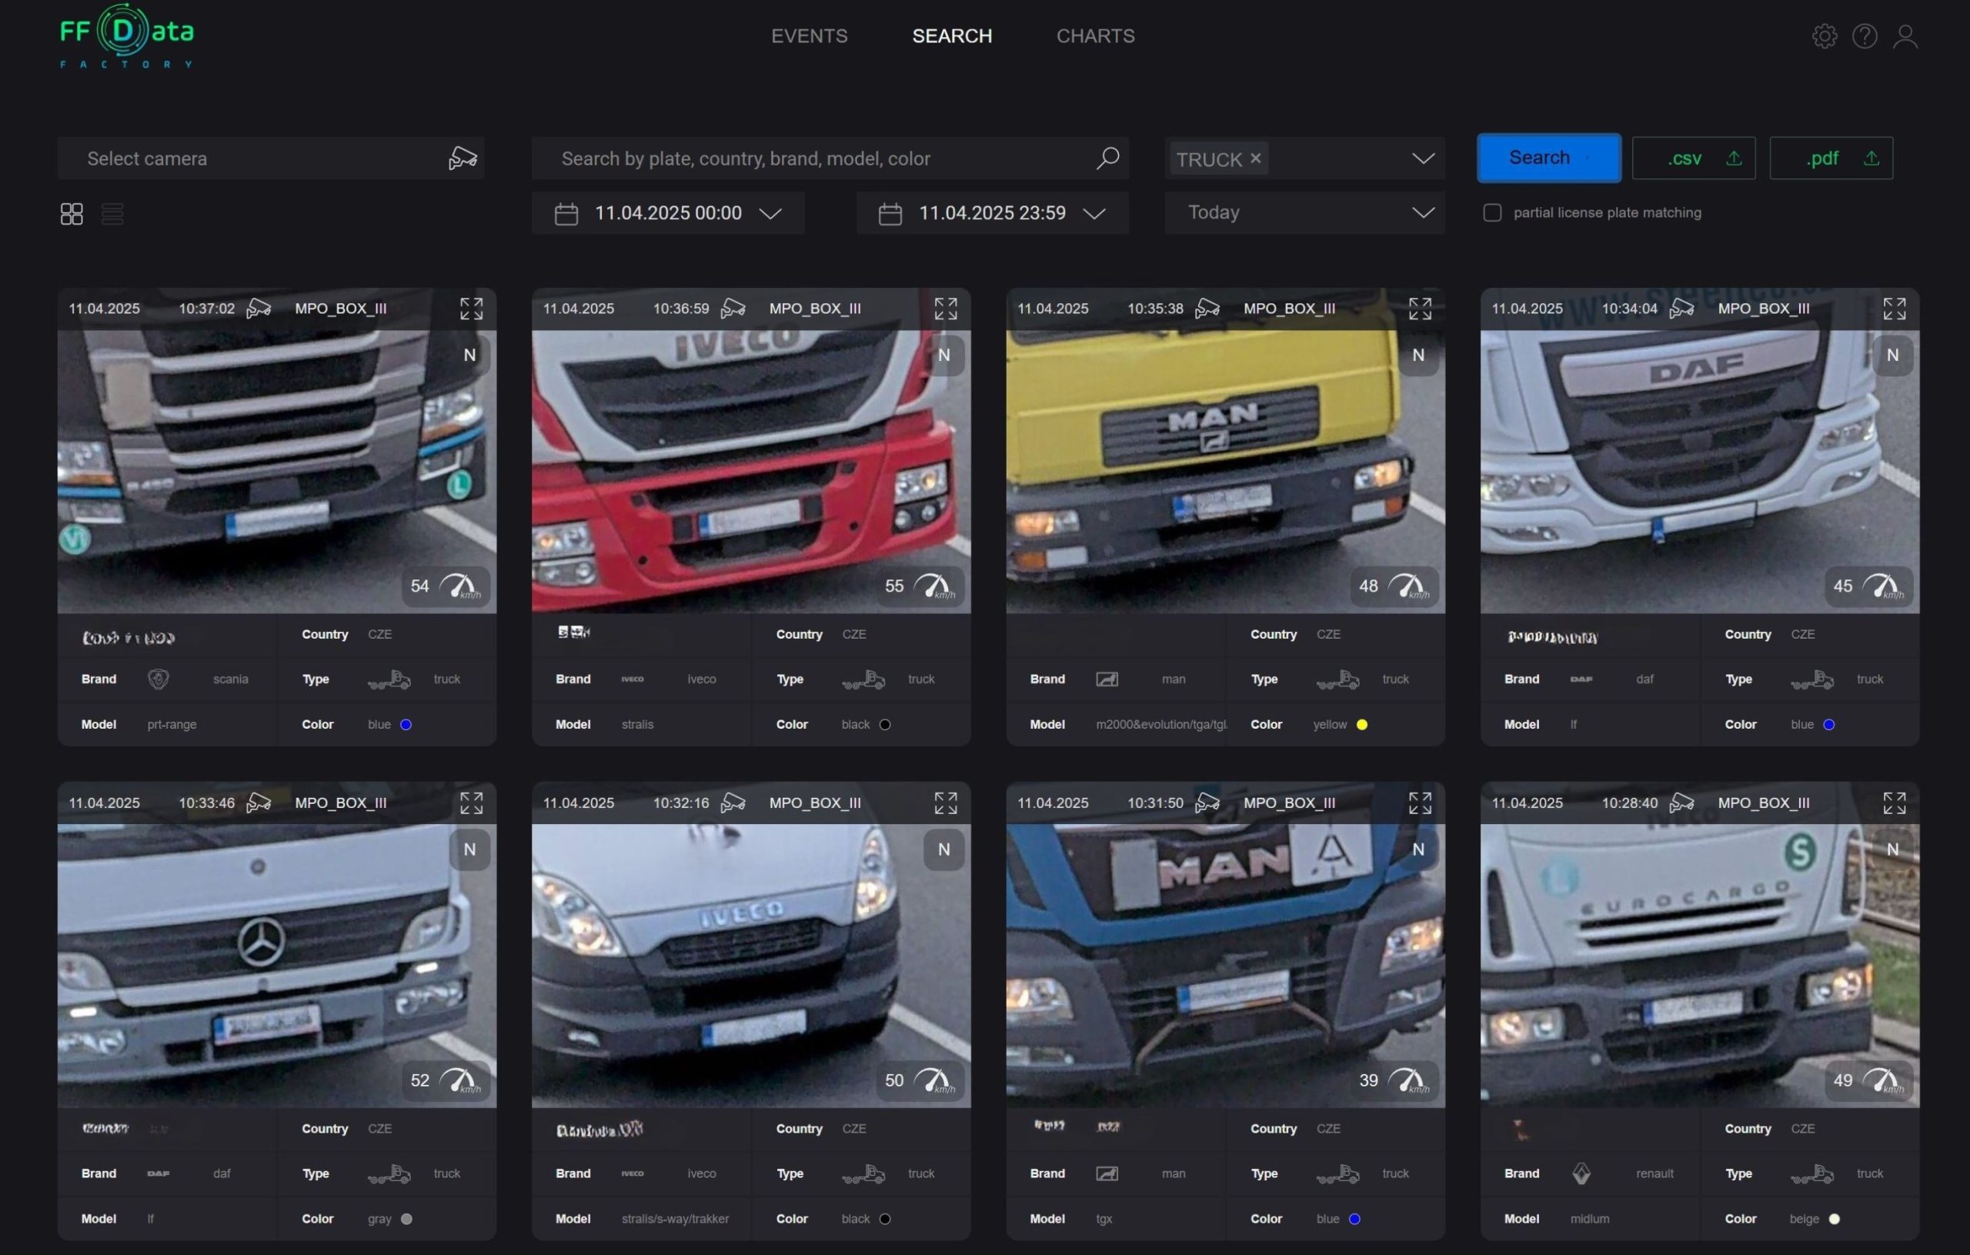Export results as .csv
The width and height of the screenshot is (1970, 1255).
(1694, 158)
